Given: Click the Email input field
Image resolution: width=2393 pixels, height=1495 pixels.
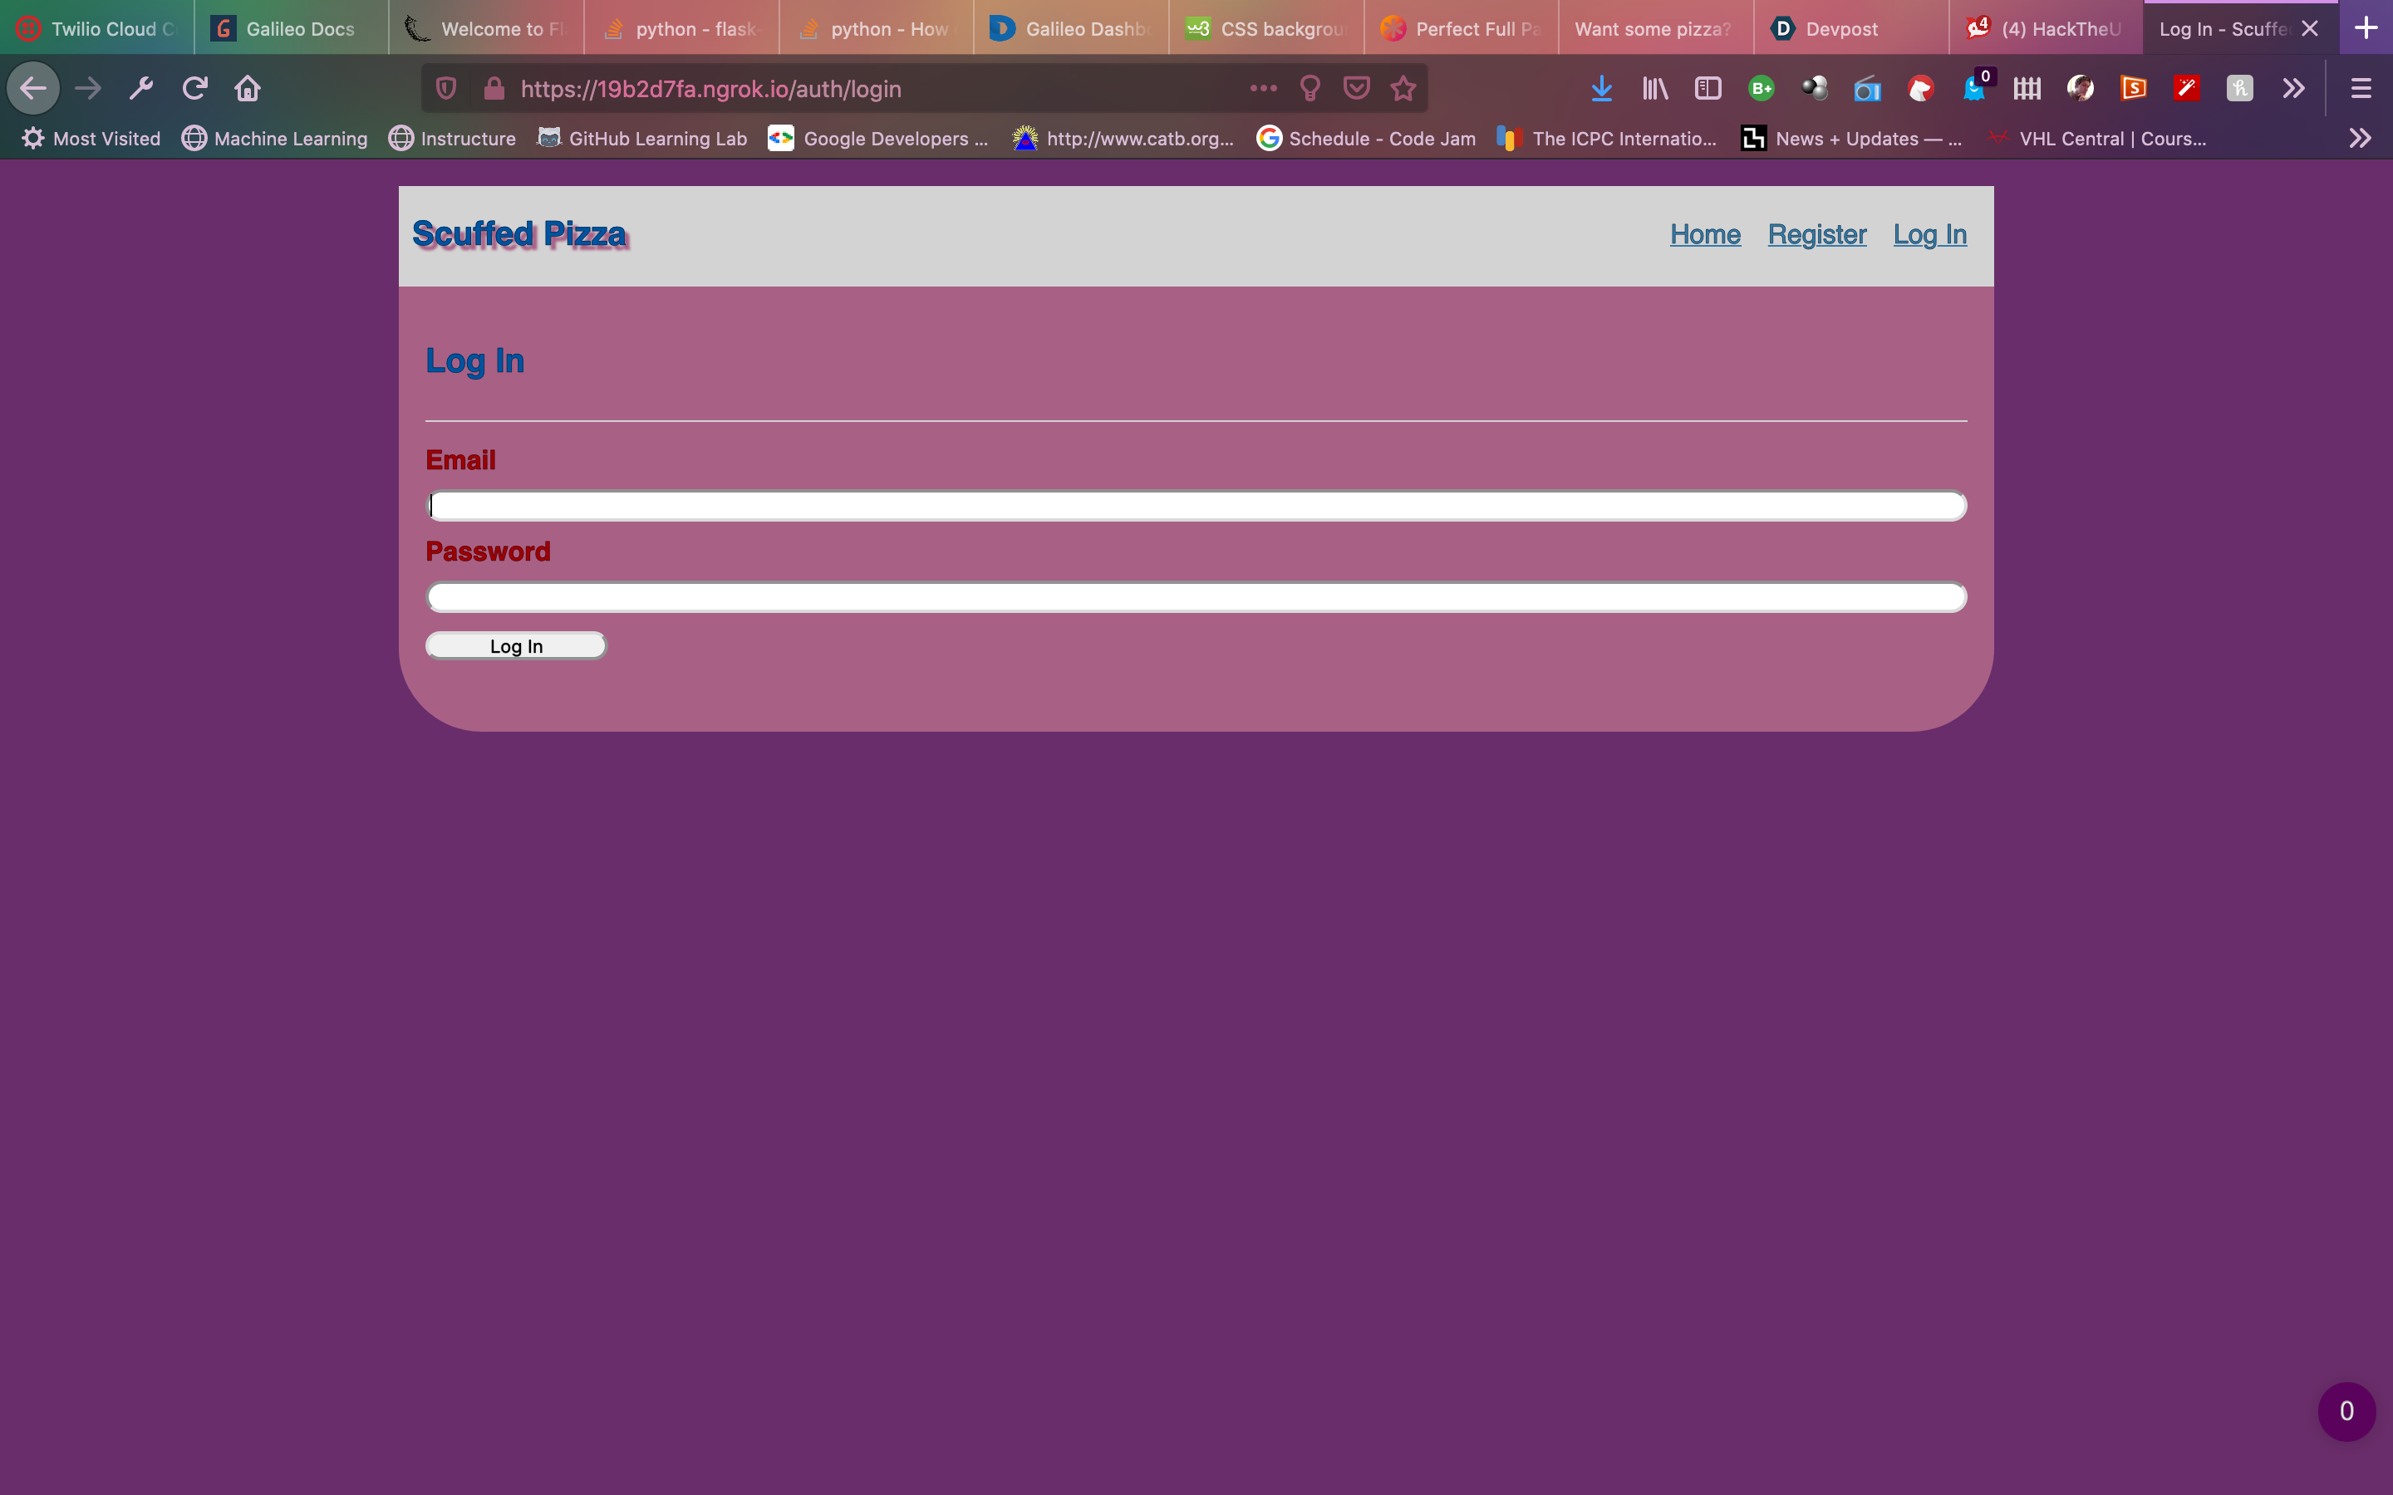Looking at the screenshot, I should pos(1196,507).
